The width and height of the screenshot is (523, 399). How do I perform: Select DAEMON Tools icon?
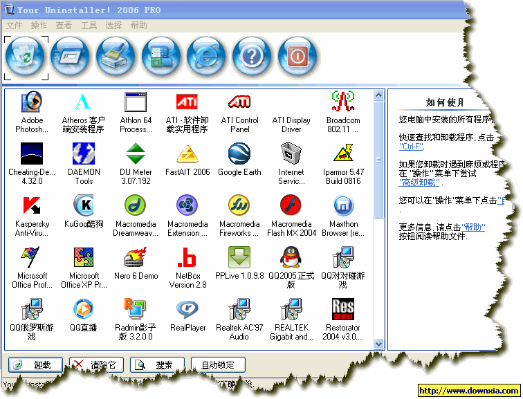[84, 154]
